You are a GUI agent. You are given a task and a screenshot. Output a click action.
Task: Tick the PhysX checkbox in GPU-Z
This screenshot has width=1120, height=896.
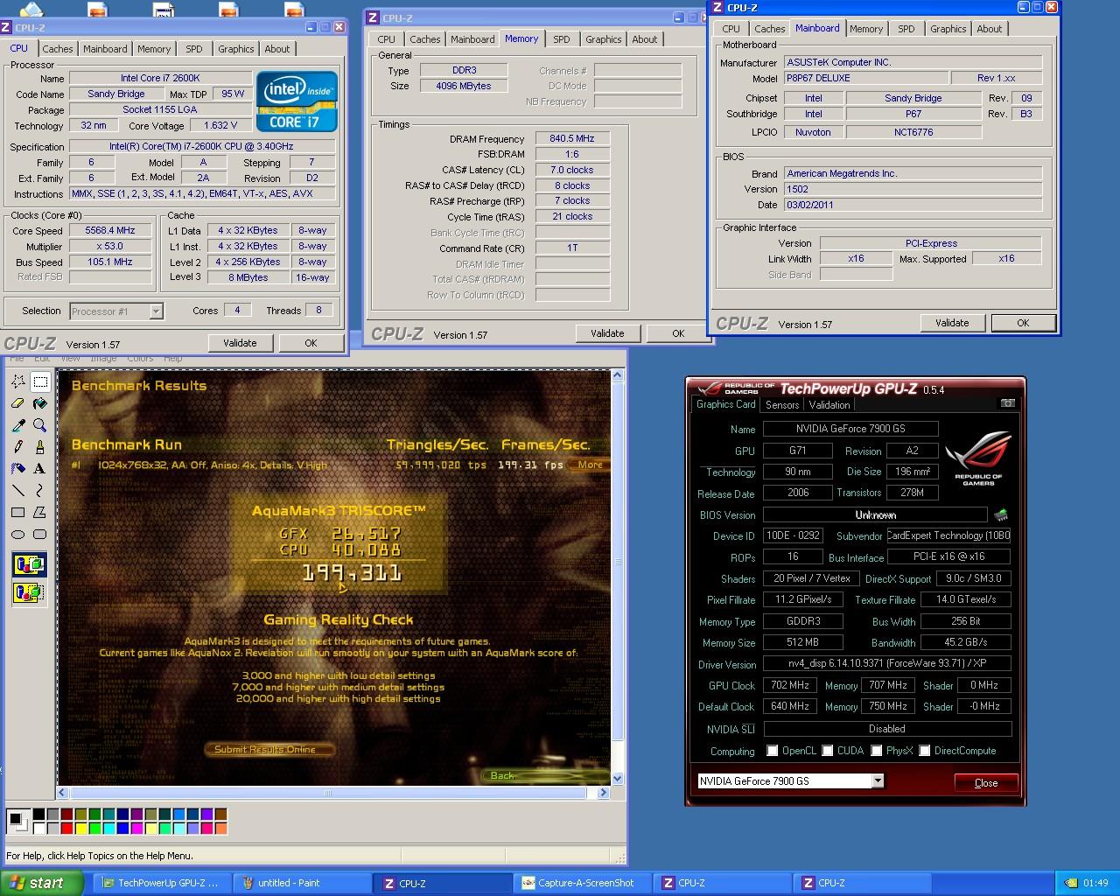[x=876, y=751]
